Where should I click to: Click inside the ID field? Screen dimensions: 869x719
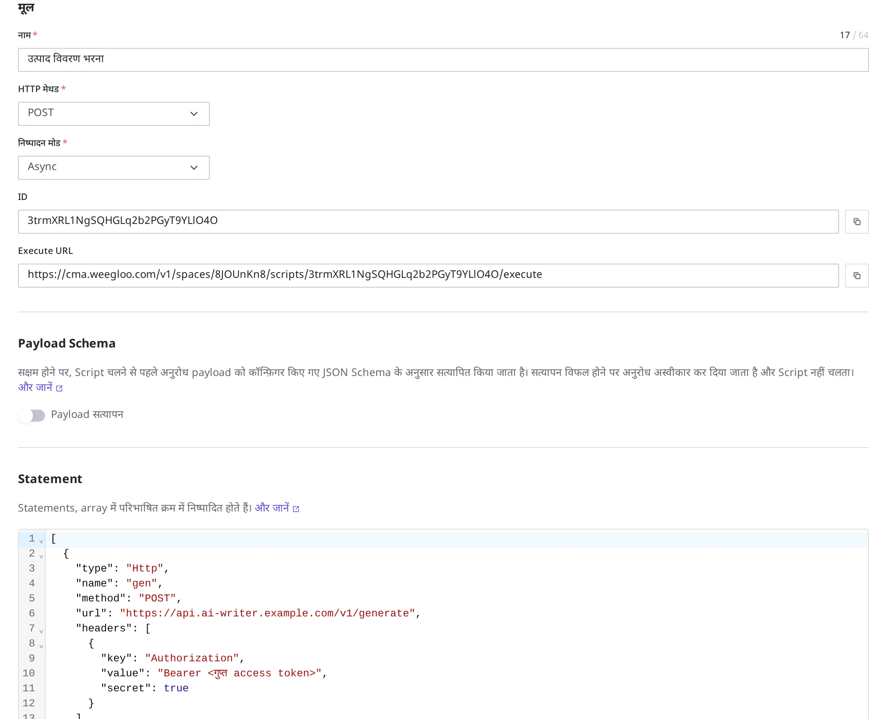(x=428, y=222)
